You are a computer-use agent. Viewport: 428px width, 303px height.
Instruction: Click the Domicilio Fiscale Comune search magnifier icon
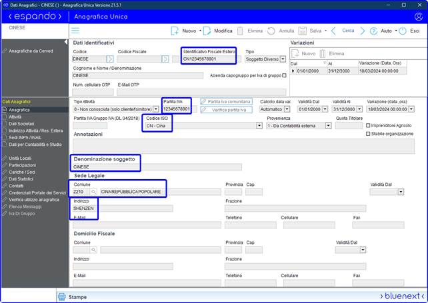(93, 250)
